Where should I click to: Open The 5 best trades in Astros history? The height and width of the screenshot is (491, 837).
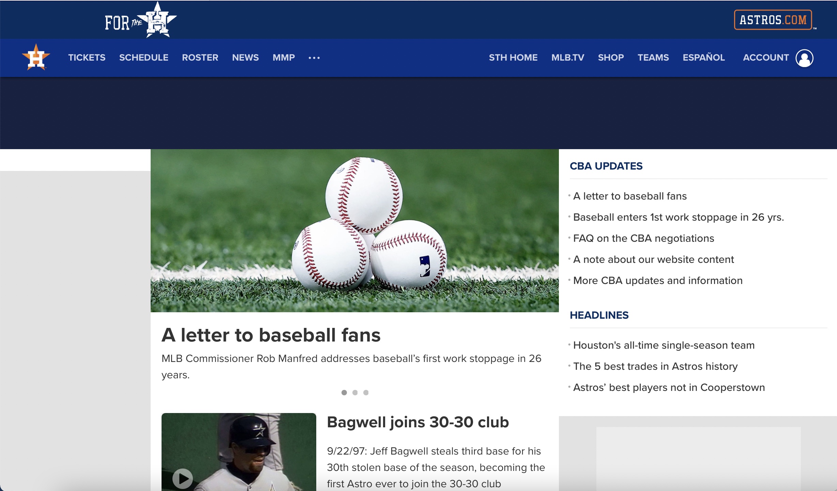[655, 366]
